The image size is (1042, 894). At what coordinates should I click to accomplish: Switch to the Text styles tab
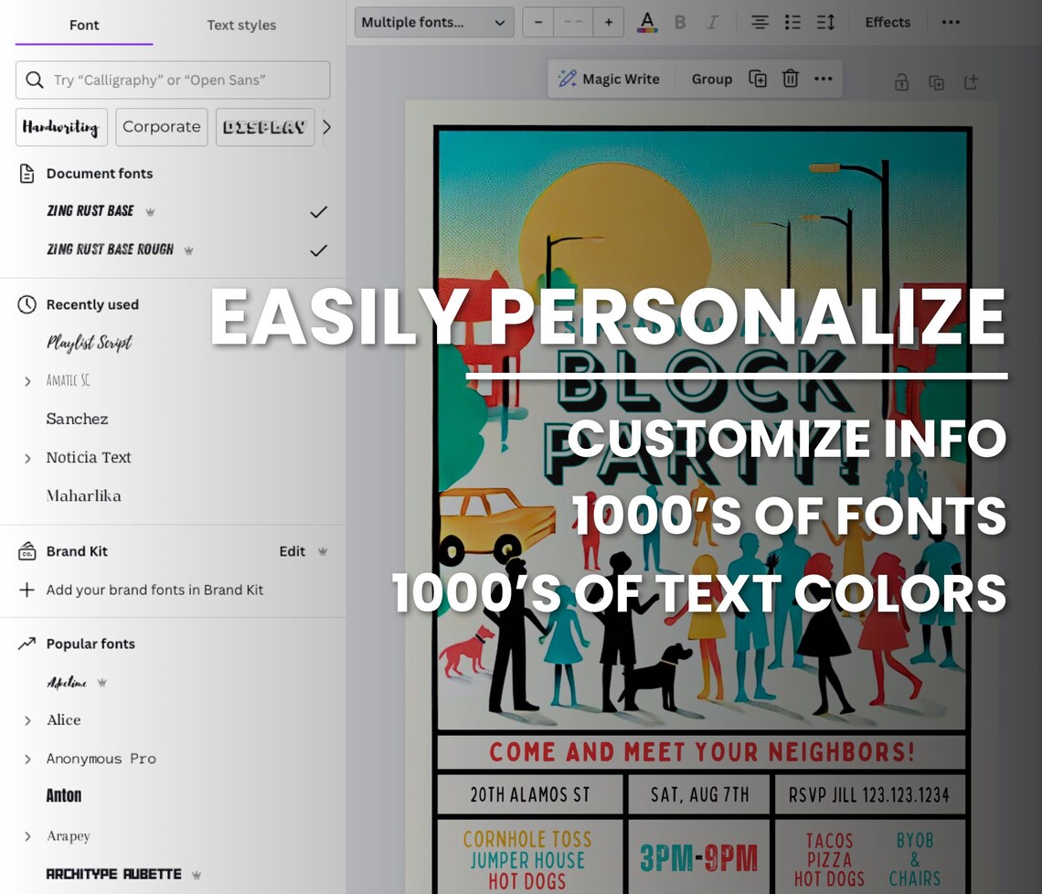(x=241, y=26)
